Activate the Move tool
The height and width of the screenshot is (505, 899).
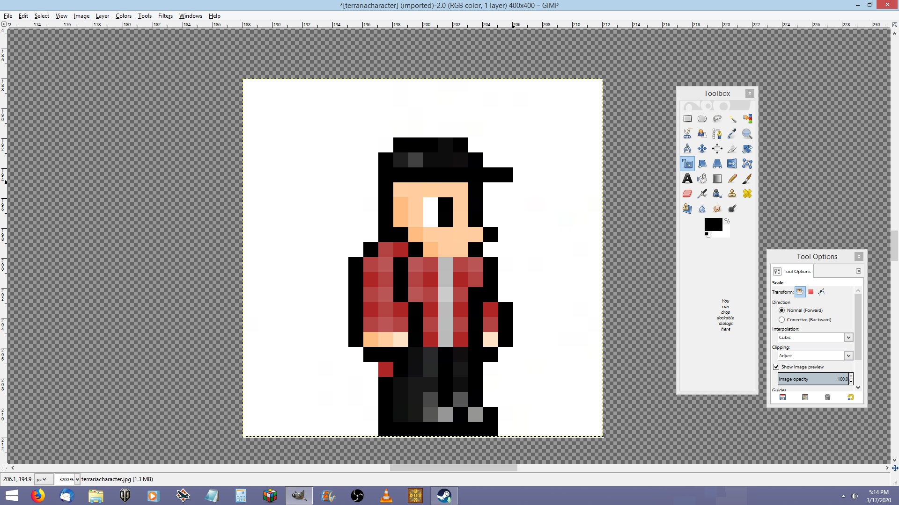pos(702,149)
